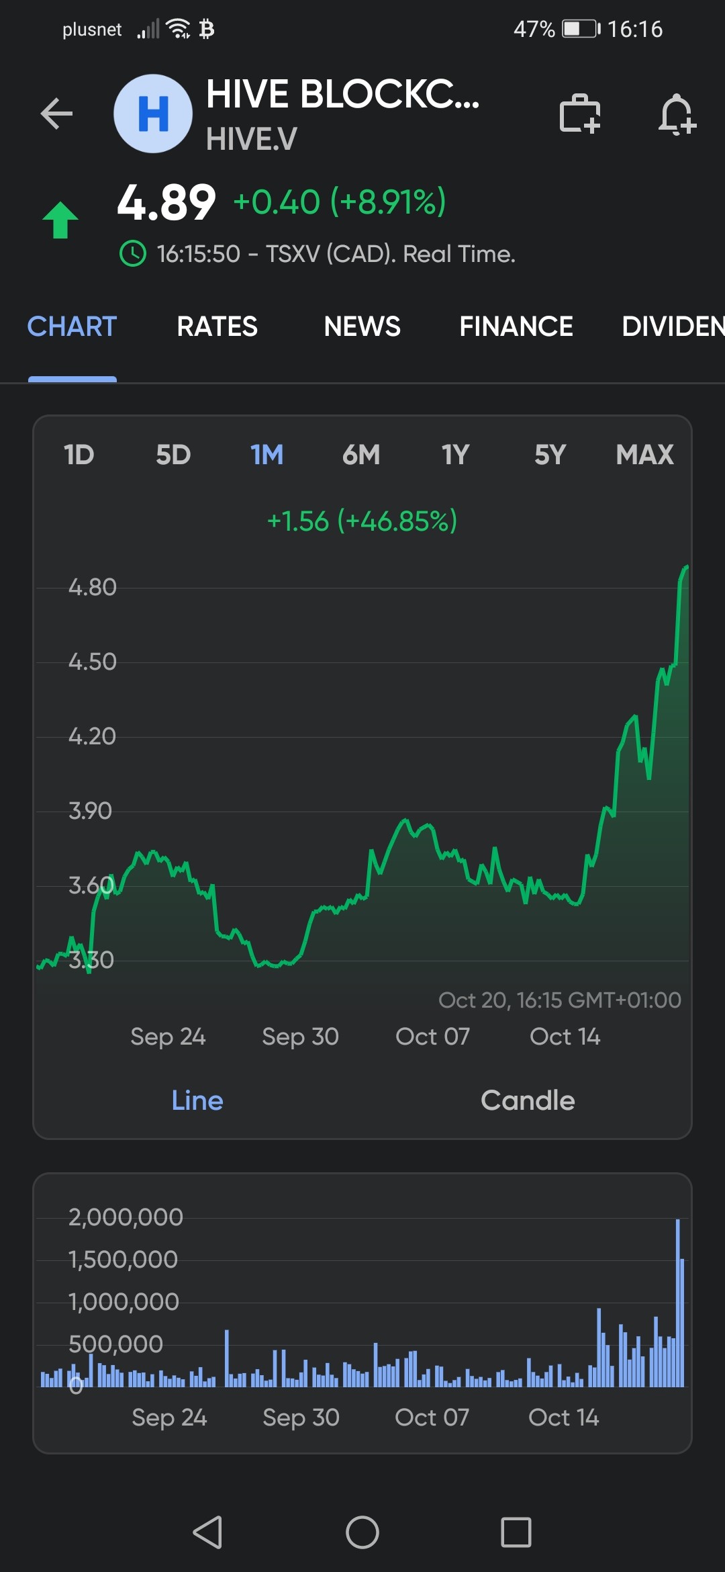Select MAX time range
Image resolution: width=725 pixels, height=1572 pixels.
644,455
